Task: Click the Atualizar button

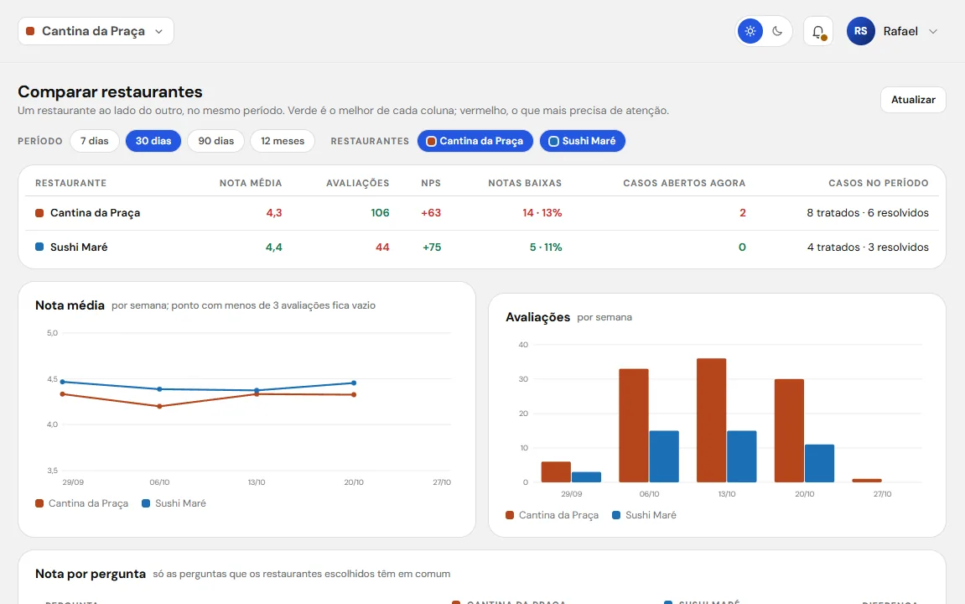Action: [x=913, y=100]
